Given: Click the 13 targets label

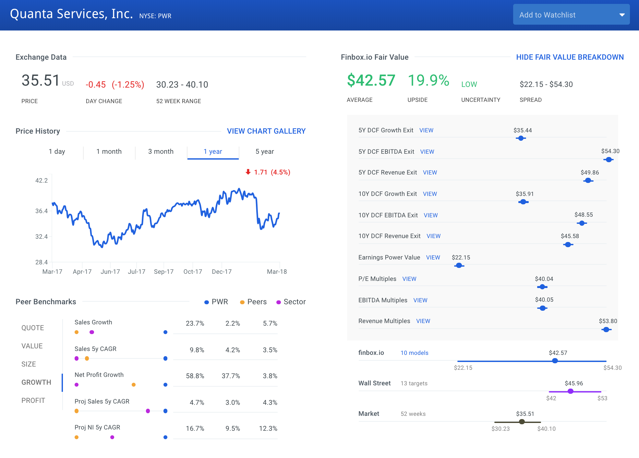Looking at the screenshot, I should (x=414, y=383).
